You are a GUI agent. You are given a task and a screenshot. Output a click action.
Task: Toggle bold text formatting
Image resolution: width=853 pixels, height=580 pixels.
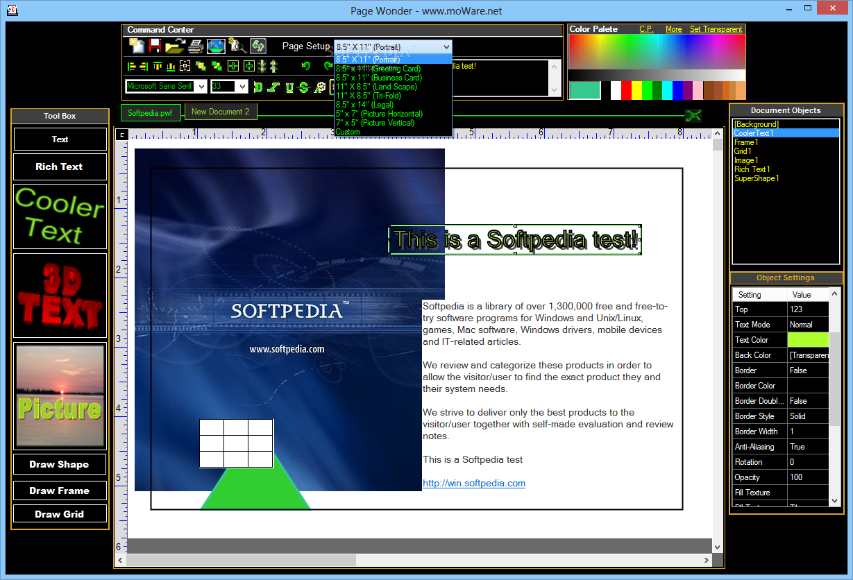pos(257,87)
